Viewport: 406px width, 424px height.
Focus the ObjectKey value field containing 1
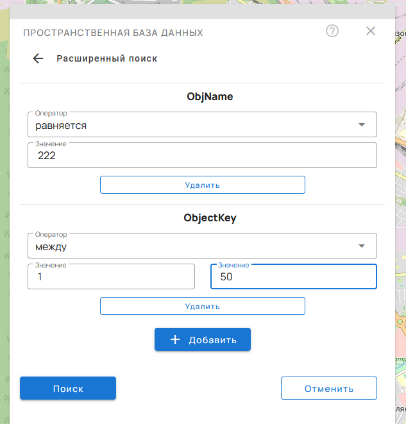coord(111,276)
